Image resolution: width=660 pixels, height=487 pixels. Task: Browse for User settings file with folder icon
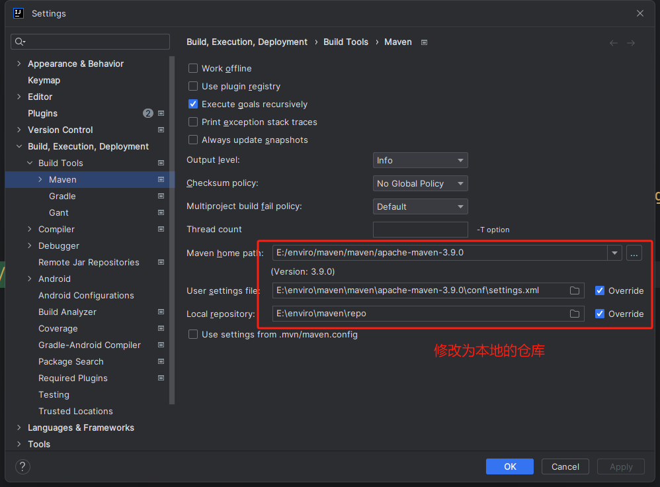(x=575, y=290)
